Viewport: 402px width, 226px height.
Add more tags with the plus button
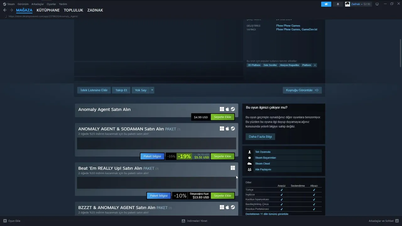[315, 65]
